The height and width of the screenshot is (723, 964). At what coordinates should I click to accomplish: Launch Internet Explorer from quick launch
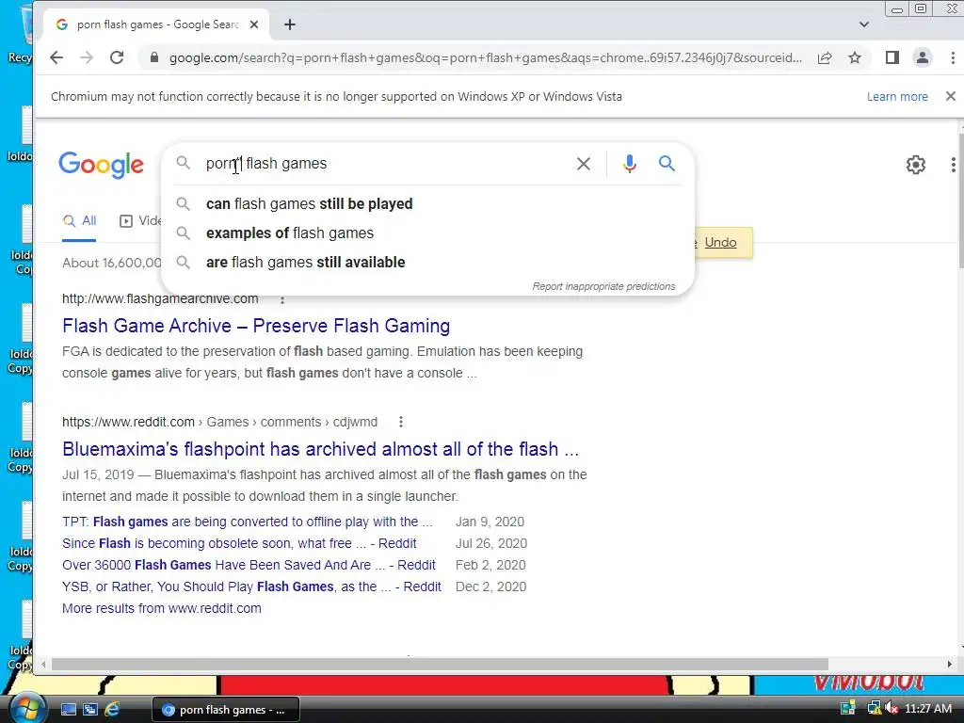pyautogui.click(x=112, y=710)
